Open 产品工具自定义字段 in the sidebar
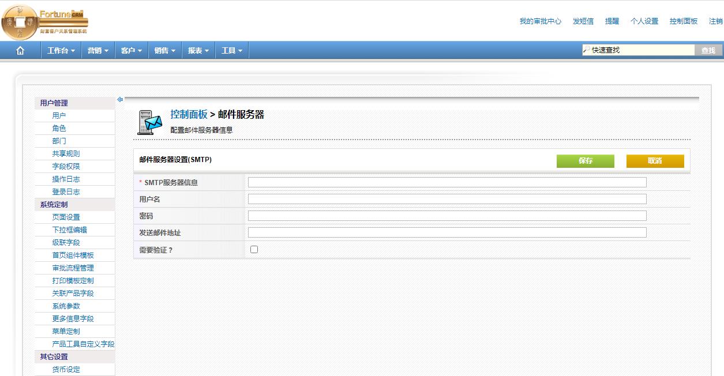This screenshot has width=724, height=376. (83, 344)
